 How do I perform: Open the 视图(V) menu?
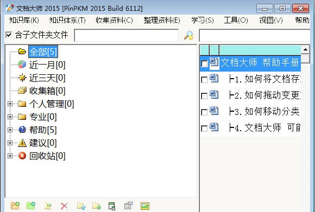point(271,20)
